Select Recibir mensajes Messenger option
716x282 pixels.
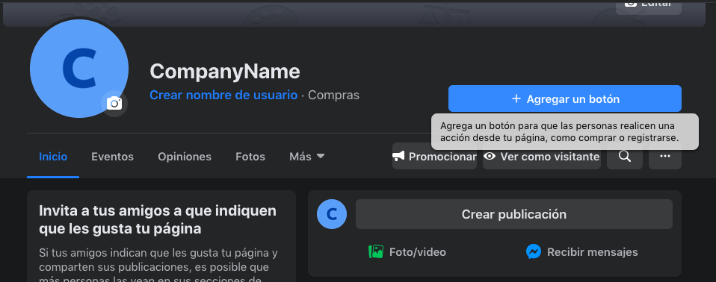[581, 252]
